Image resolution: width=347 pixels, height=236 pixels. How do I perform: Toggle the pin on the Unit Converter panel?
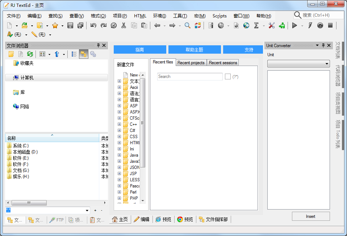(x=323, y=45)
